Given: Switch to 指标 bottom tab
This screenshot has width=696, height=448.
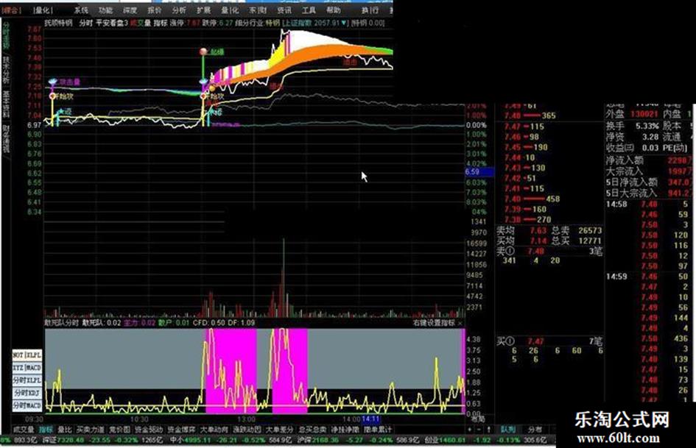Looking at the screenshot, I should [x=46, y=430].
